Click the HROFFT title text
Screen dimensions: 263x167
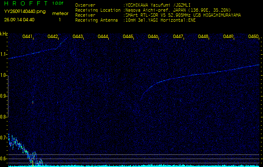tap(26, 3)
